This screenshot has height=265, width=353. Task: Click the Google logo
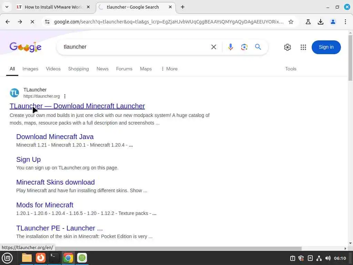coord(26,47)
